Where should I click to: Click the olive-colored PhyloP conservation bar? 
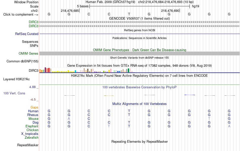click(109, 96)
